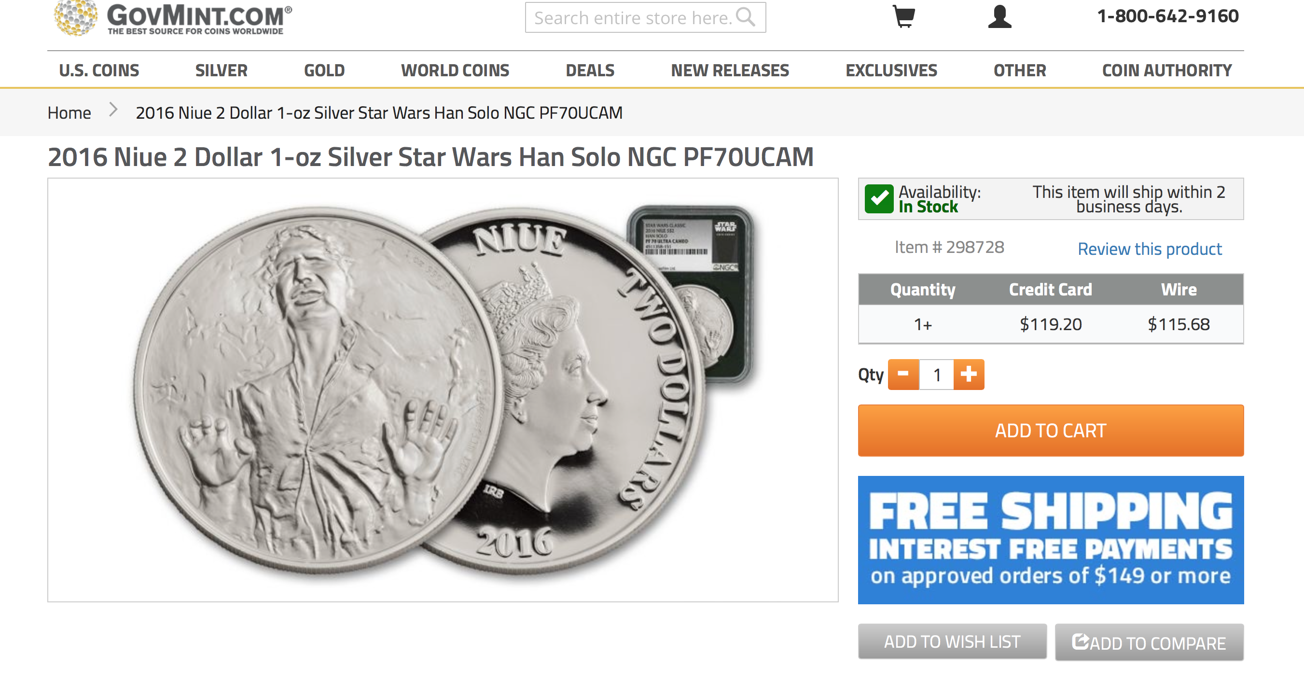The width and height of the screenshot is (1304, 696).
Task: Open the Coin Authority menu
Action: tap(1167, 70)
